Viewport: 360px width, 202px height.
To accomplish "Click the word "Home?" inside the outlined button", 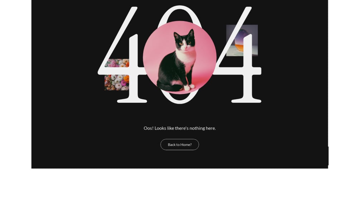I will [186, 145].
